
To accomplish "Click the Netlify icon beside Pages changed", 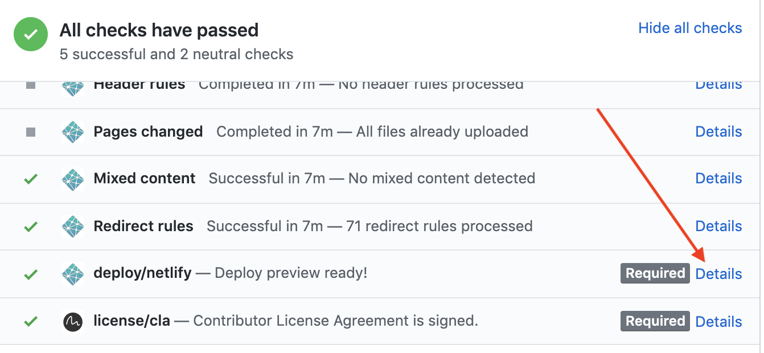I will point(72,132).
